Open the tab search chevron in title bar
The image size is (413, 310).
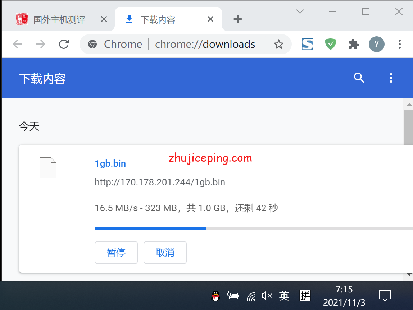300,11
